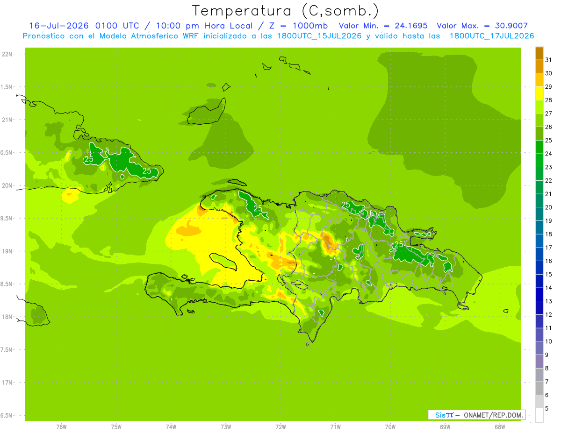Click the latitude label '21N'
Viewport: 561px width, 433px height.
coord(8,120)
